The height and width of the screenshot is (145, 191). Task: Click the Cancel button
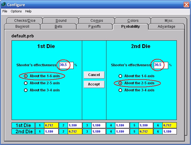pos(94,75)
